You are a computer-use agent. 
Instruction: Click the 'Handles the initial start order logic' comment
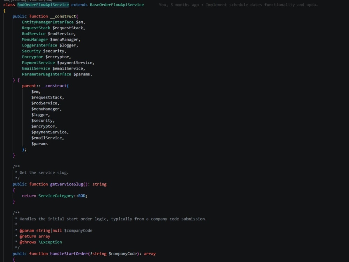coord(113,219)
